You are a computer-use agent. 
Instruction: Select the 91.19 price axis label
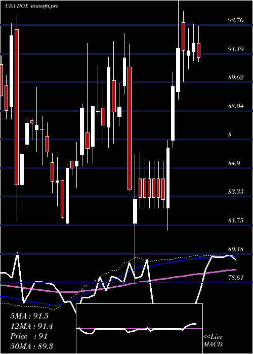(x=236, y=49)
